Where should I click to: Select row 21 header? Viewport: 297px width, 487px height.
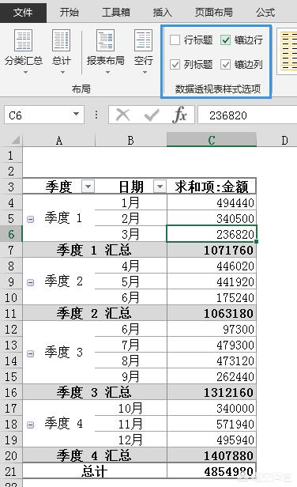click(11, 471)
